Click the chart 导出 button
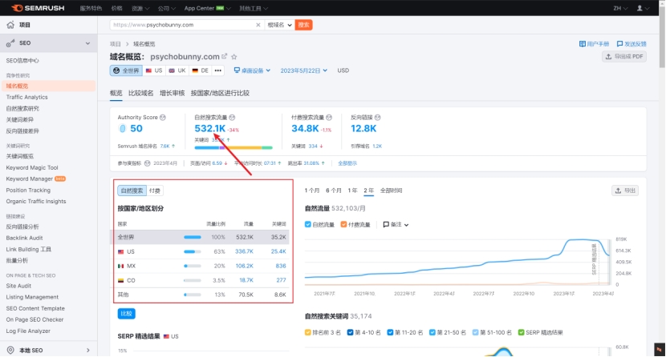 pos(625,191)
